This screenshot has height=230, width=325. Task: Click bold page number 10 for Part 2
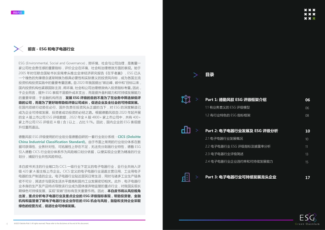coord(308,131)
